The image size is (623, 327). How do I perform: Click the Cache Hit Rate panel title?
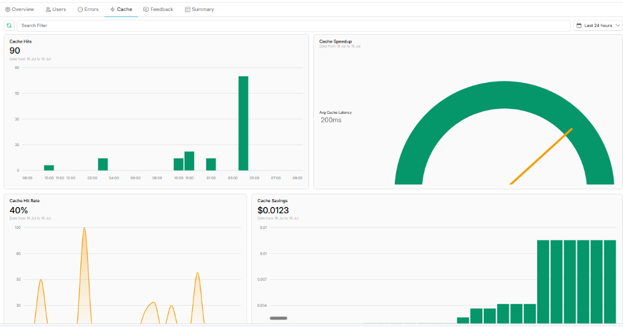pyautogui.click(x=24, y=201)
